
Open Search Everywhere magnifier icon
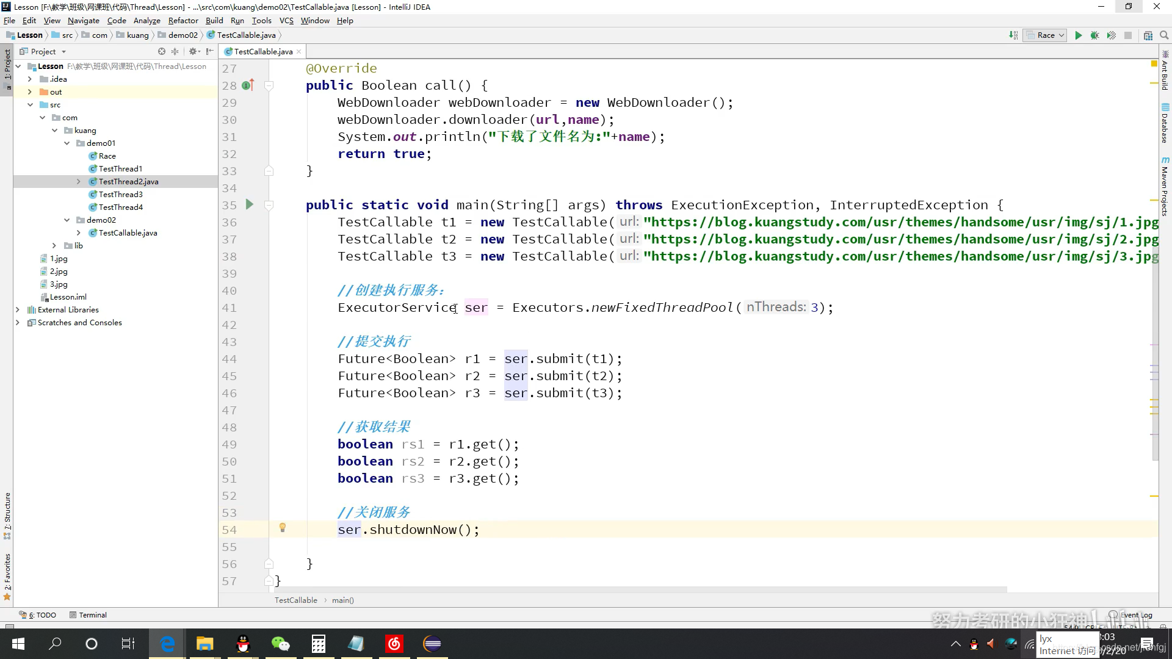[1164, 35]
